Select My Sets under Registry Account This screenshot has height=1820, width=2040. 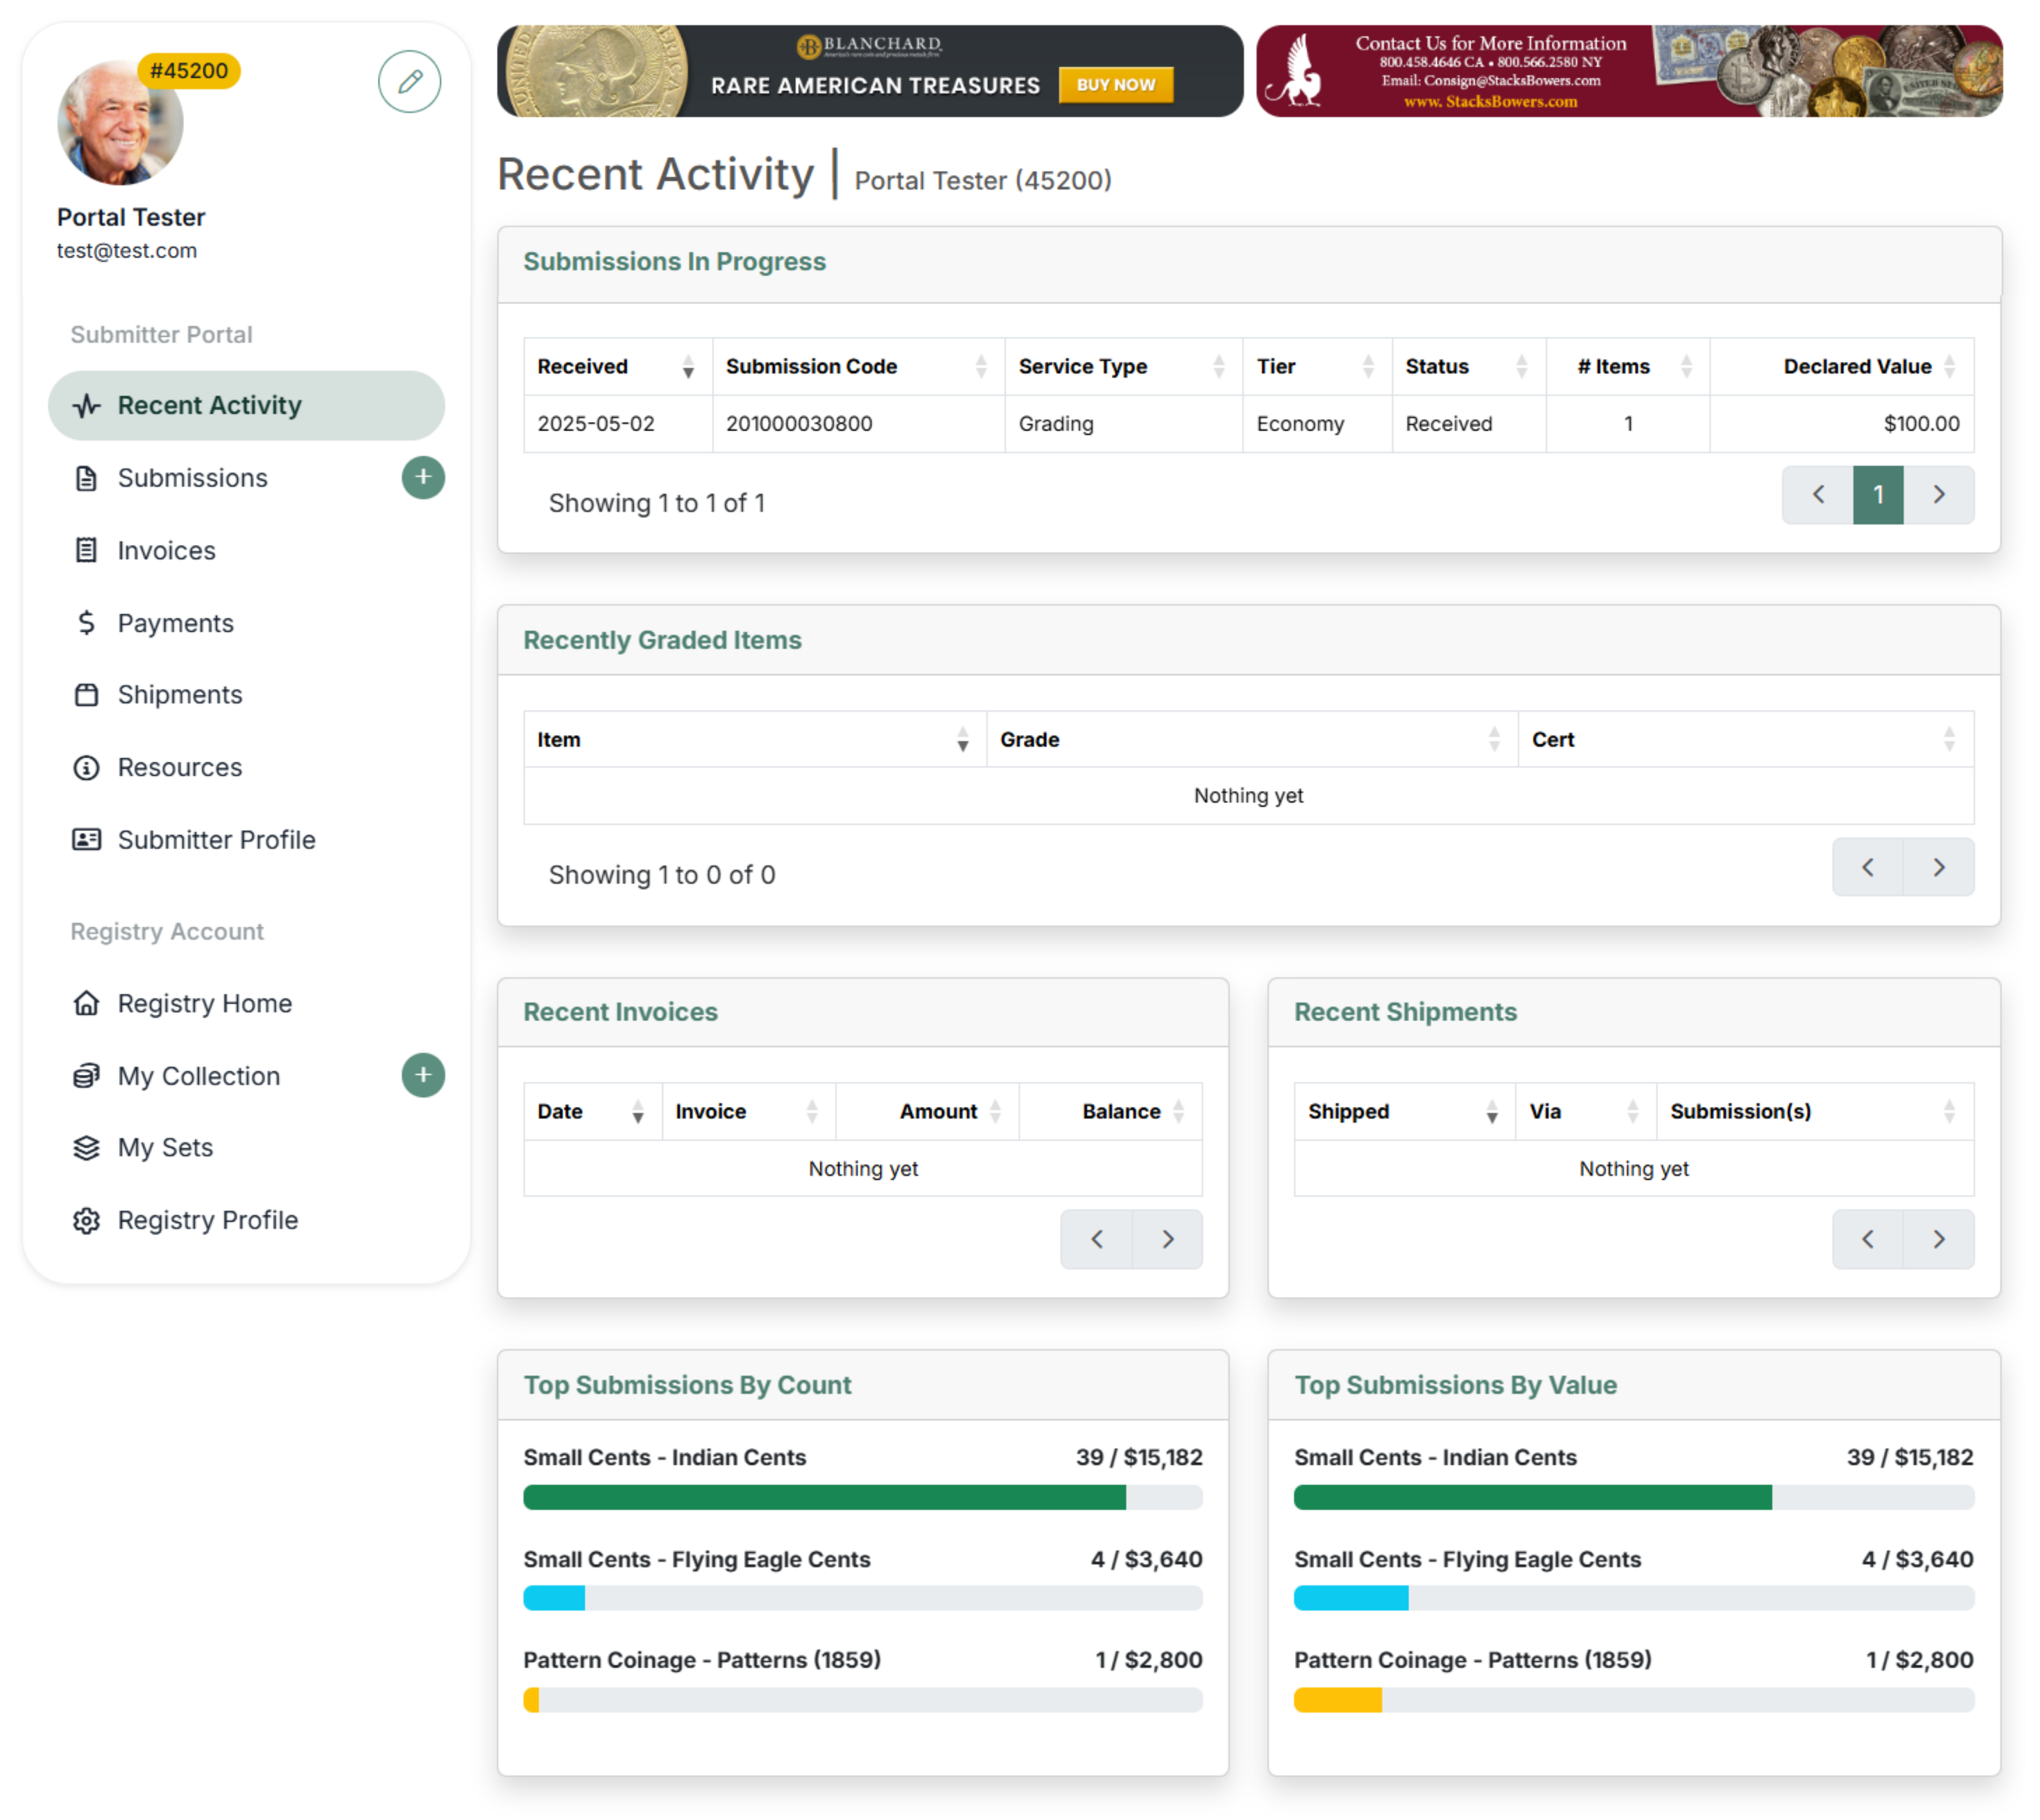pos(164,1147)
